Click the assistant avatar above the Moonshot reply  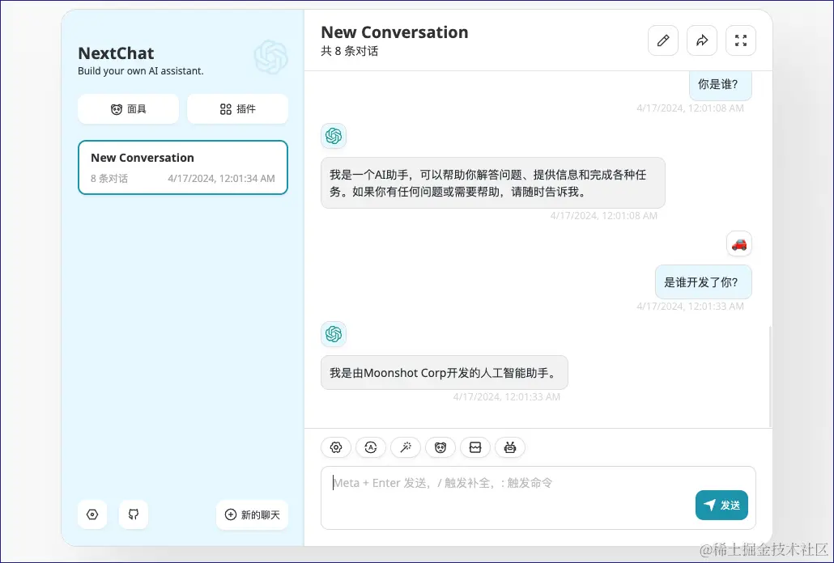[334, 334]
